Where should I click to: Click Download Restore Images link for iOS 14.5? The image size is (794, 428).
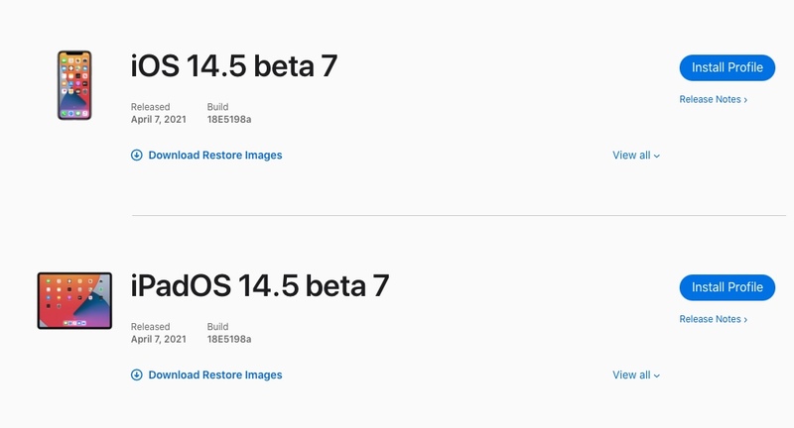click(215, 156)
